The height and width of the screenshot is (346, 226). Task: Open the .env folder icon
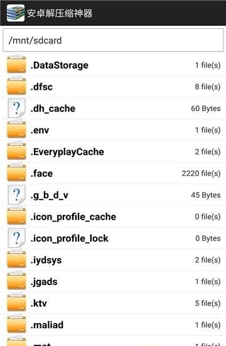coord(16,130)
